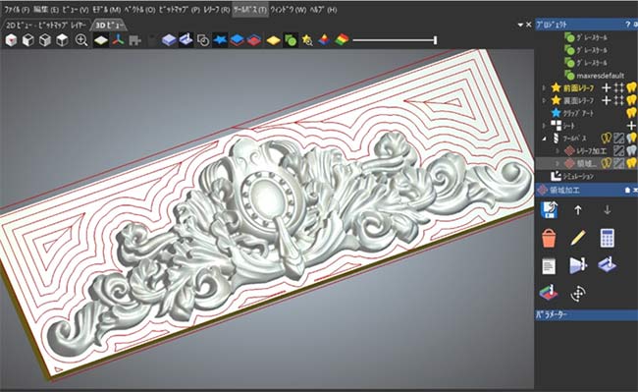
Task: Expand the selected 領域 toolpath node
Action: tap(558, 164)
